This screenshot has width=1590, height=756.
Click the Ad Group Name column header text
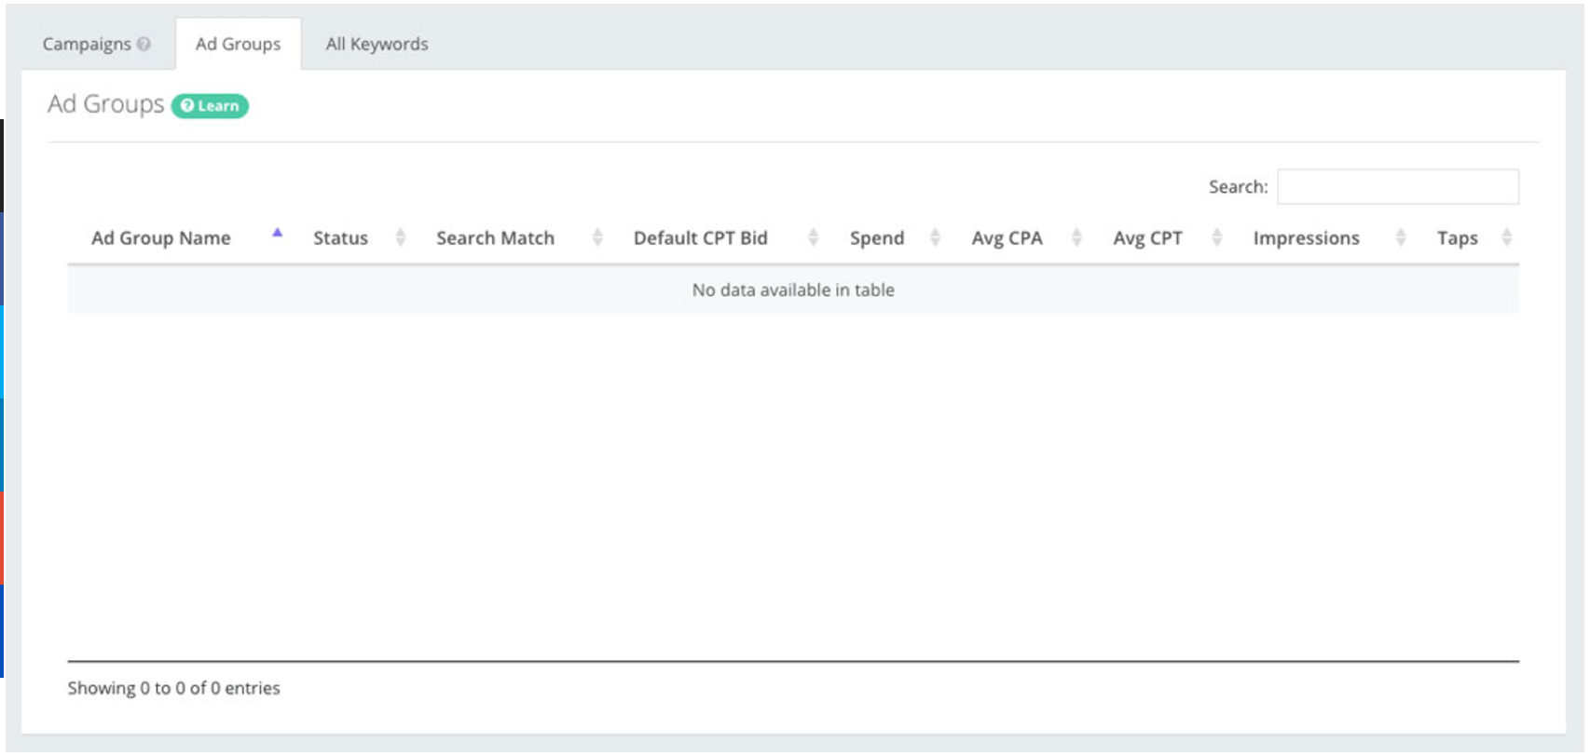pos(160,238)
